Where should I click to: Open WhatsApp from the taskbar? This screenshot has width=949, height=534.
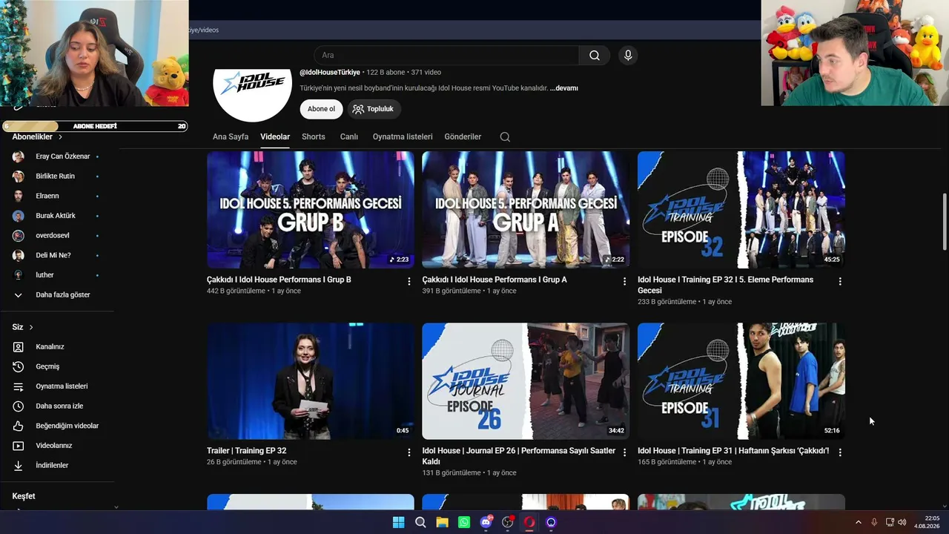[464, 522]
